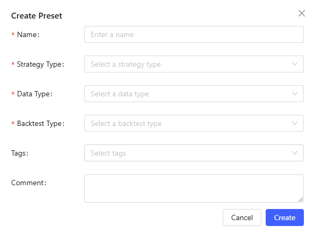Open the Data Type select box
This screenshot has height=236, width=315.
(194, 94)
